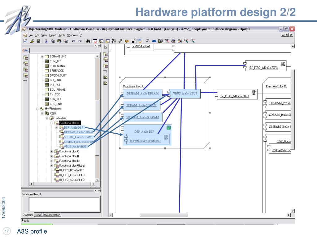Close the explorer panel with its X button
The image size is (317, 237).
pos(99,46)
